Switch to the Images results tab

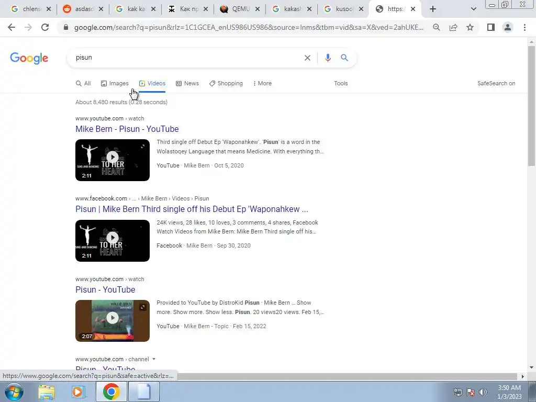(115, 83)
